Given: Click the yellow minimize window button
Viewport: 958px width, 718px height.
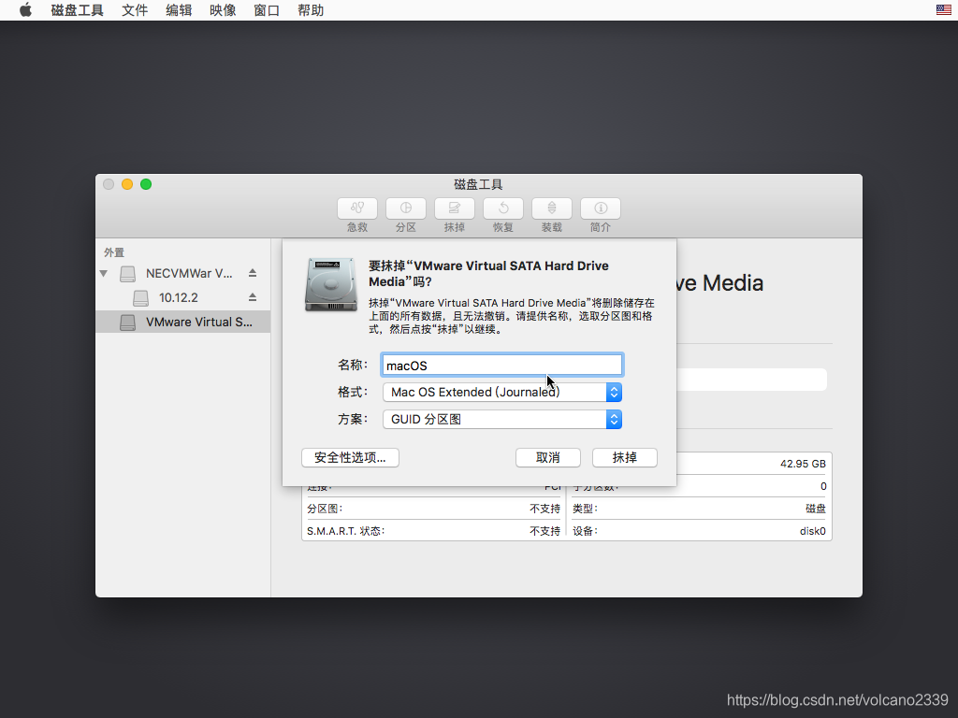Looking at the screenshot, I should coord(127,184).
